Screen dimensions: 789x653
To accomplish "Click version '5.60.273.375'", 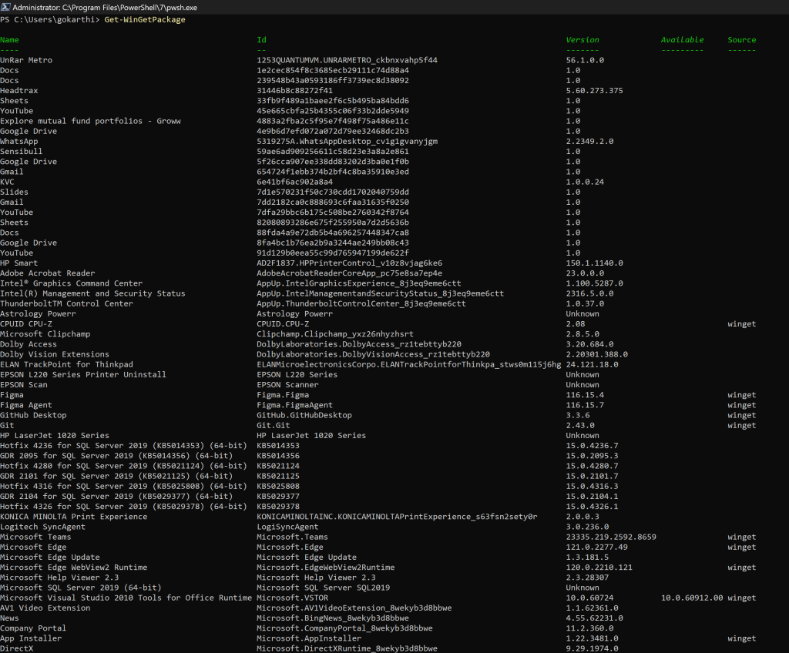I will pos(594,91).
